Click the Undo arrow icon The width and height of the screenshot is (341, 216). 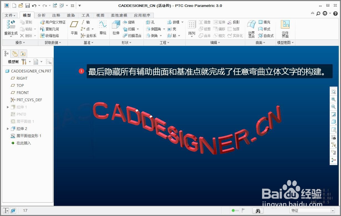coord(34,6)
